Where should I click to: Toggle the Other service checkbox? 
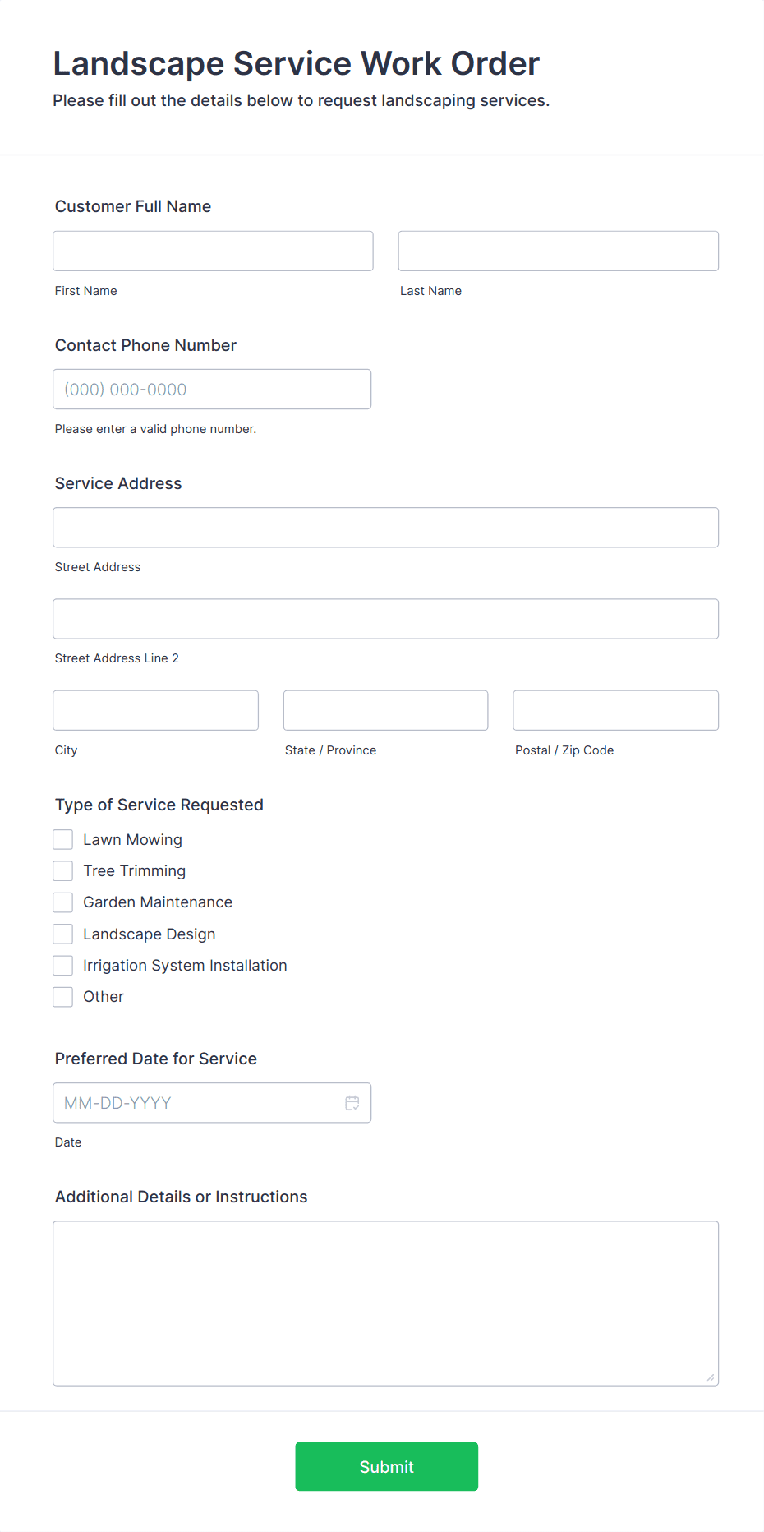(x=63, y=997)
